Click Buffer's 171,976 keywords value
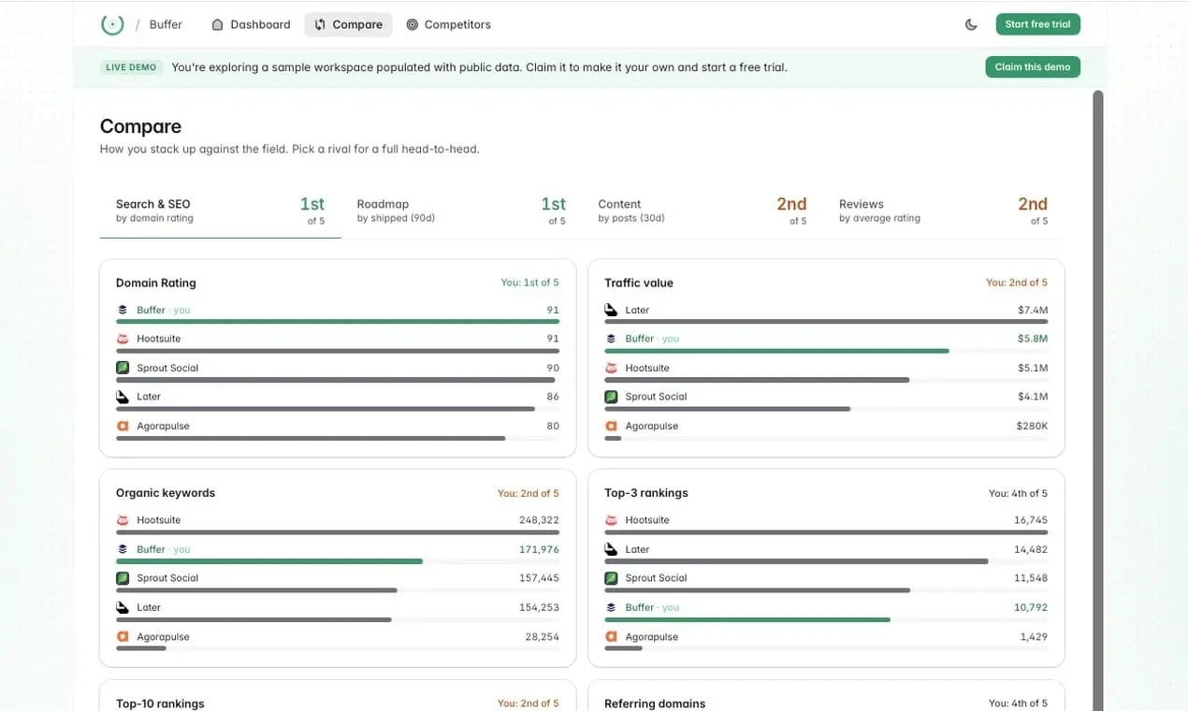The width and height of the screenshot is (1188, 711). tap(539, 549)
